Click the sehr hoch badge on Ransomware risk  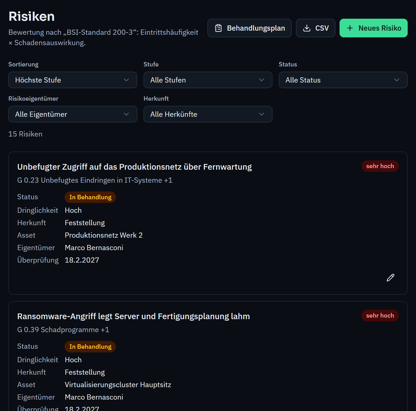[x=380, y=316]
